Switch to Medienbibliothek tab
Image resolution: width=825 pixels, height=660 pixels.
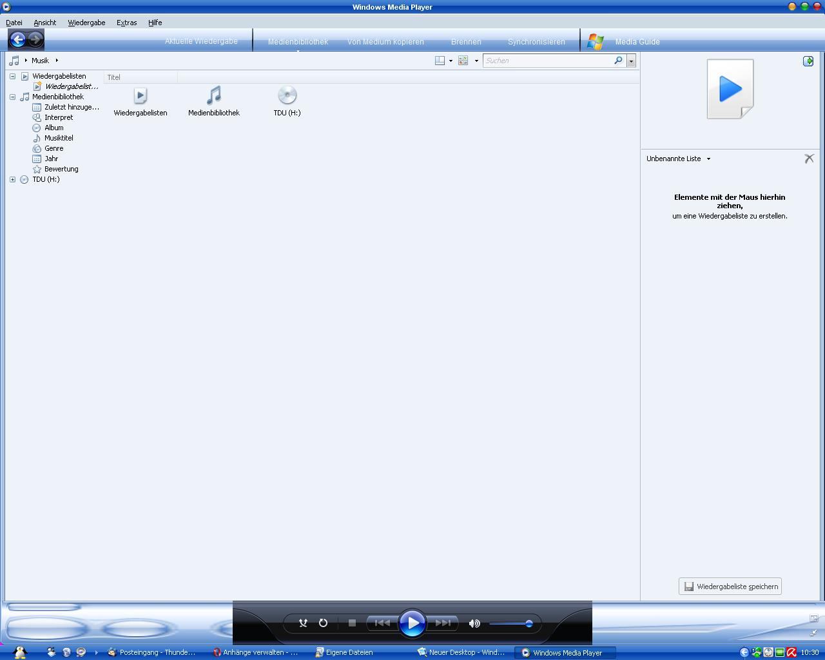(298, 42)
